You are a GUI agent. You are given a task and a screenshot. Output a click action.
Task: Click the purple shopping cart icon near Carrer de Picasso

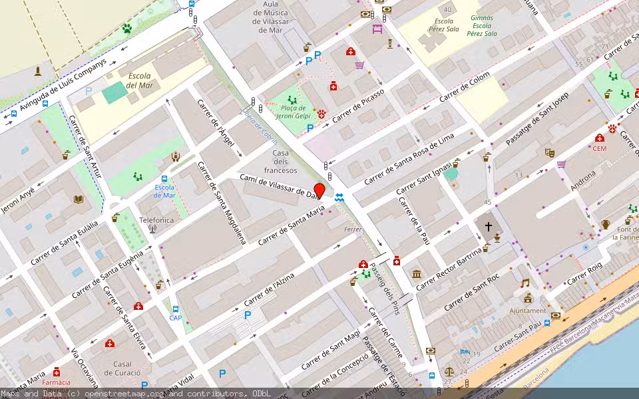359,65
